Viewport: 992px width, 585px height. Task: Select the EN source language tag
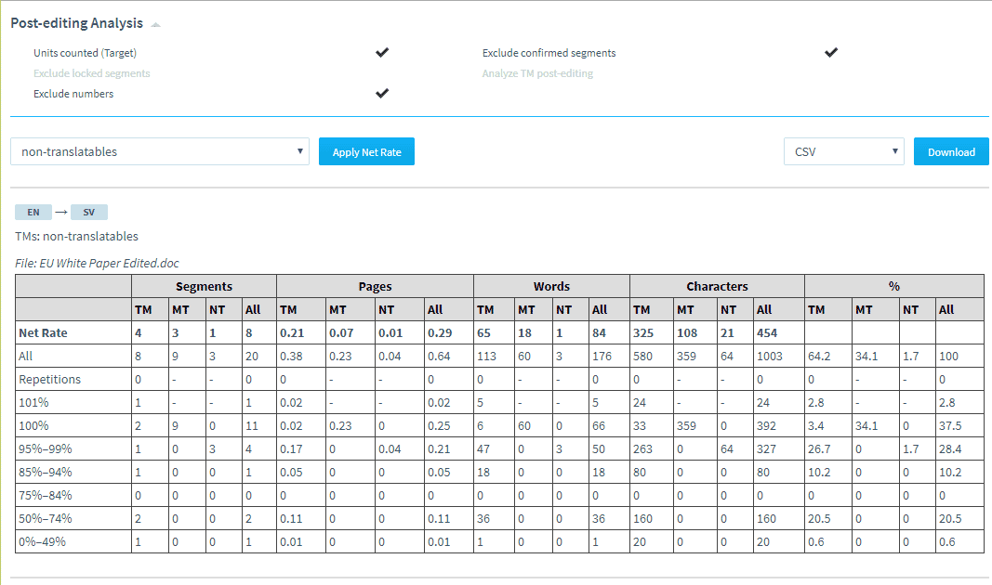pos(33,213)
